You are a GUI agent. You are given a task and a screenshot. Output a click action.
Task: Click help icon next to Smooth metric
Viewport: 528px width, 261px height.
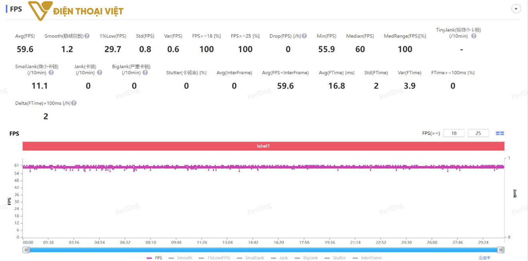click(x=87, y=36)
